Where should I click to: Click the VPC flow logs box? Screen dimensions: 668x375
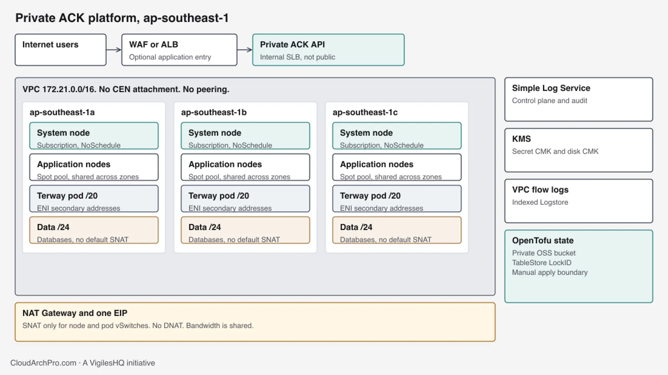[579, 201]
